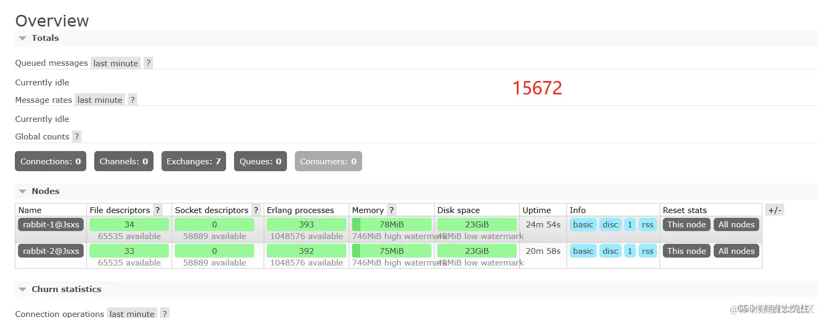Show help for Memory column
Viewport: 818px width, 318px height.
(x=392, y=210)
